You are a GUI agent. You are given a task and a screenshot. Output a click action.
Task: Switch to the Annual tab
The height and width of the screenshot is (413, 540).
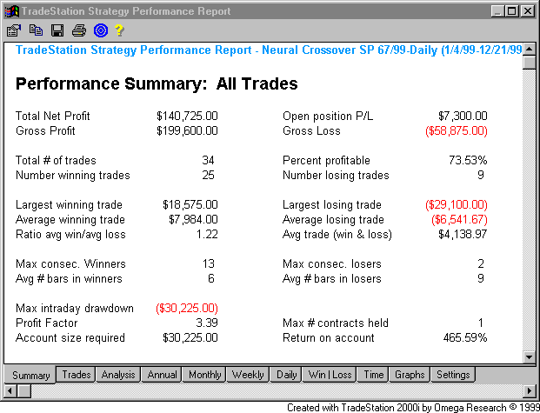click(x=162, y=375)
